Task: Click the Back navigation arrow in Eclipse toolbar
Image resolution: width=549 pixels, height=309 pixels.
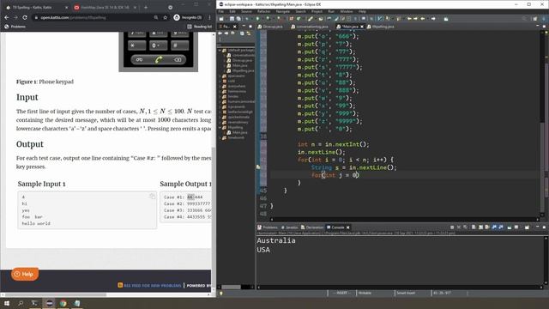Action: [x=423, y=19]
